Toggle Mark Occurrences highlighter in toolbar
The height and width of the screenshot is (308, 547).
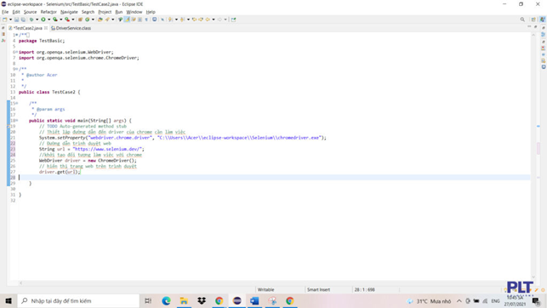click(x=127, y=20)
